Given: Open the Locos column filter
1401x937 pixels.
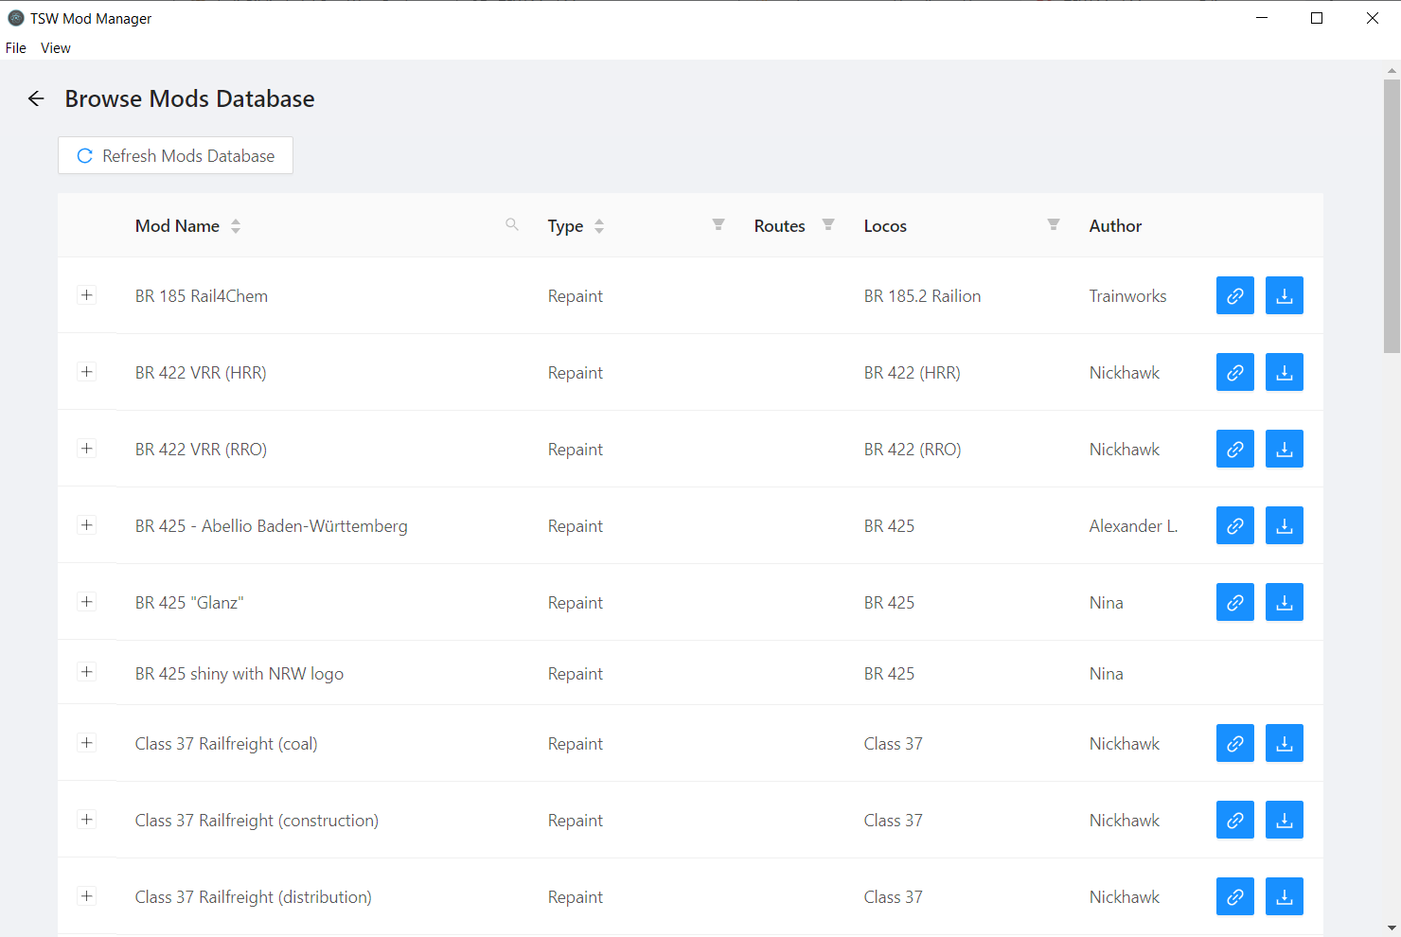Looking at the screenshot, I should [x=1054, y=225].
